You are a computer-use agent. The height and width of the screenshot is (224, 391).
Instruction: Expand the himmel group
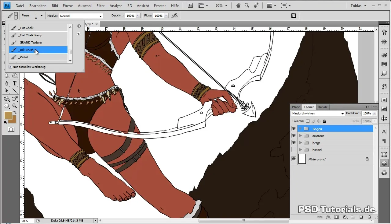coord(301,150)
